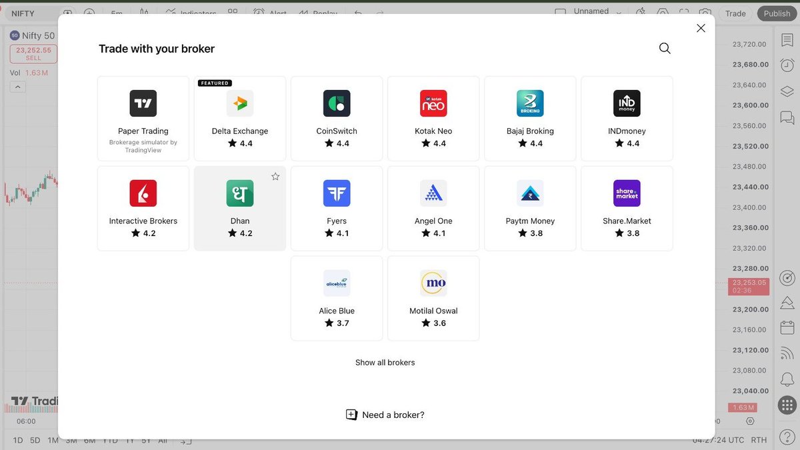Pick CoinSwitch broker card
Image resolution: width=800 pixels, height=450 pixels.
tap(337, 119)
